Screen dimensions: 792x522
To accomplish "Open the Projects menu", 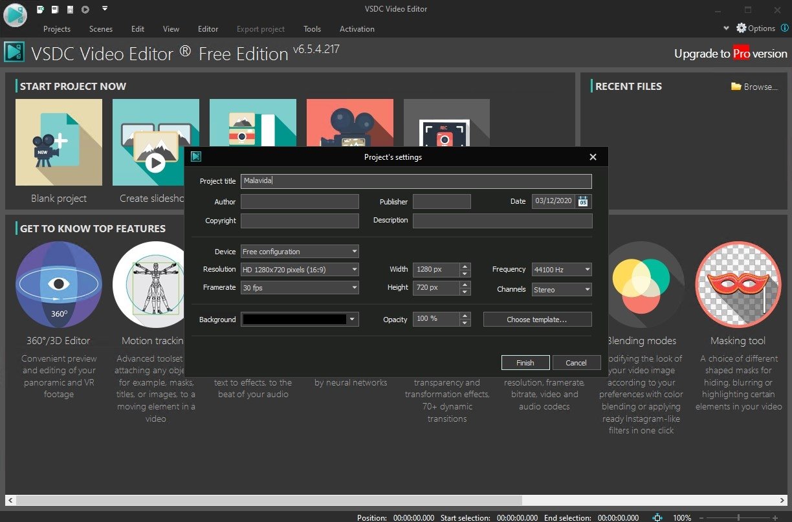I will tap(57, 28).
